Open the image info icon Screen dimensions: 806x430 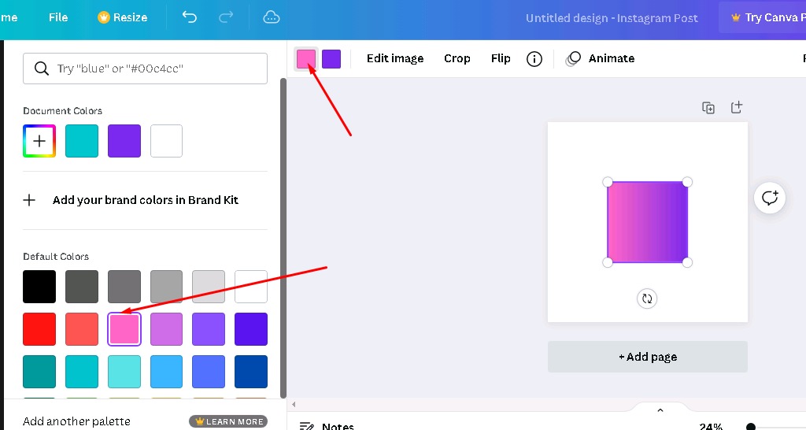(x=534, y=59)
